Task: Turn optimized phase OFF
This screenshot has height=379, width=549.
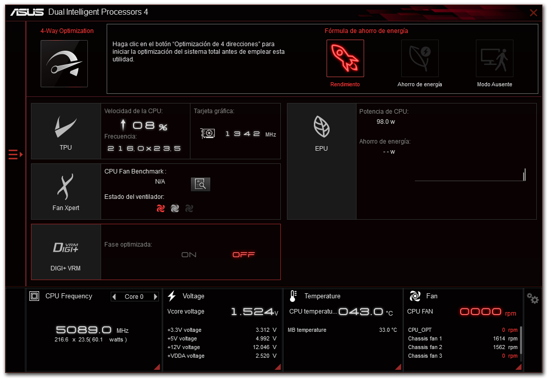Action: click(x=244, y=255)
